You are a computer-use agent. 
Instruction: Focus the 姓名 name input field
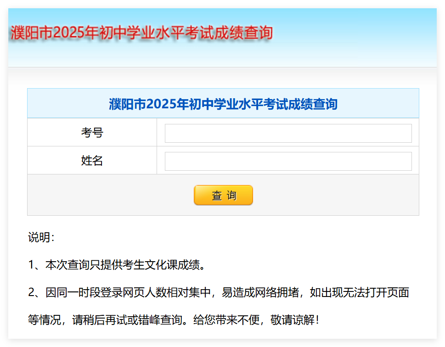coord(288,161)
